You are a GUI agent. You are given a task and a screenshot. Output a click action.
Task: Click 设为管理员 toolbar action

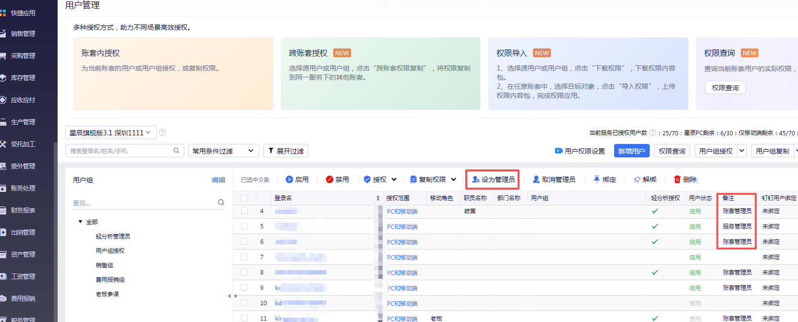coord(493,179)
